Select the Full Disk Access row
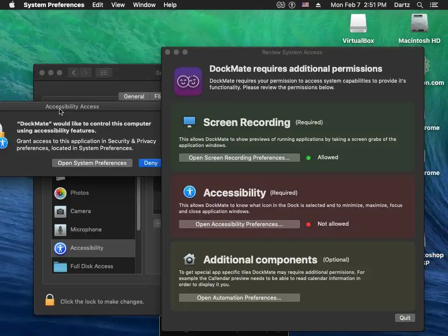Image resolution: width=448 pixels, height=336 pixels. 93,266
